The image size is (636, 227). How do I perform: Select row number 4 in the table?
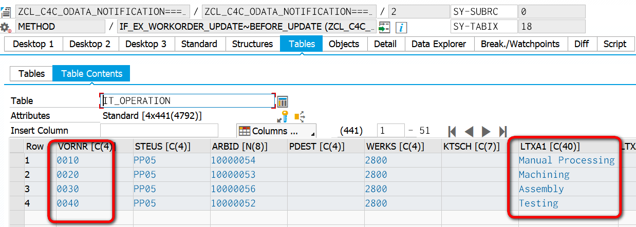[40, 203]
